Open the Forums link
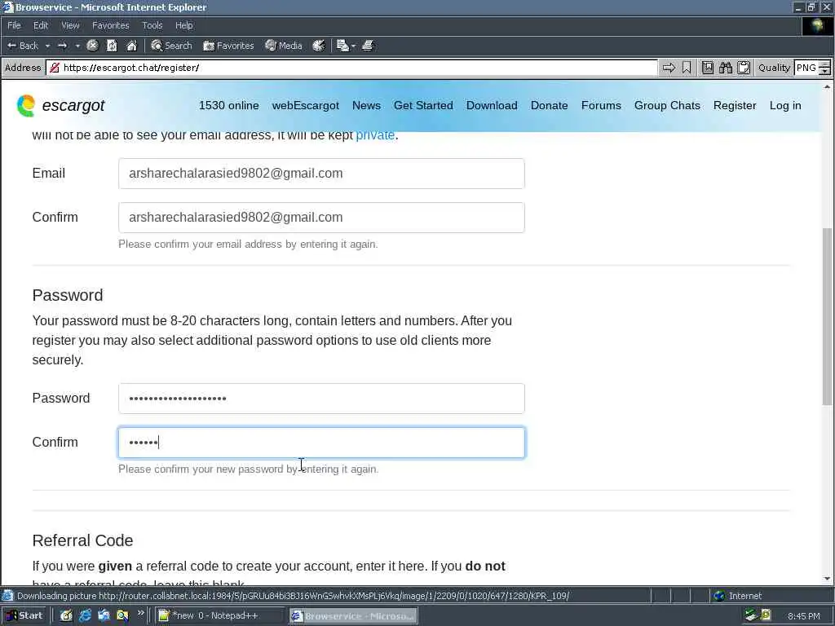This screenshot has height=626, width=835. (x=601, y=105)
